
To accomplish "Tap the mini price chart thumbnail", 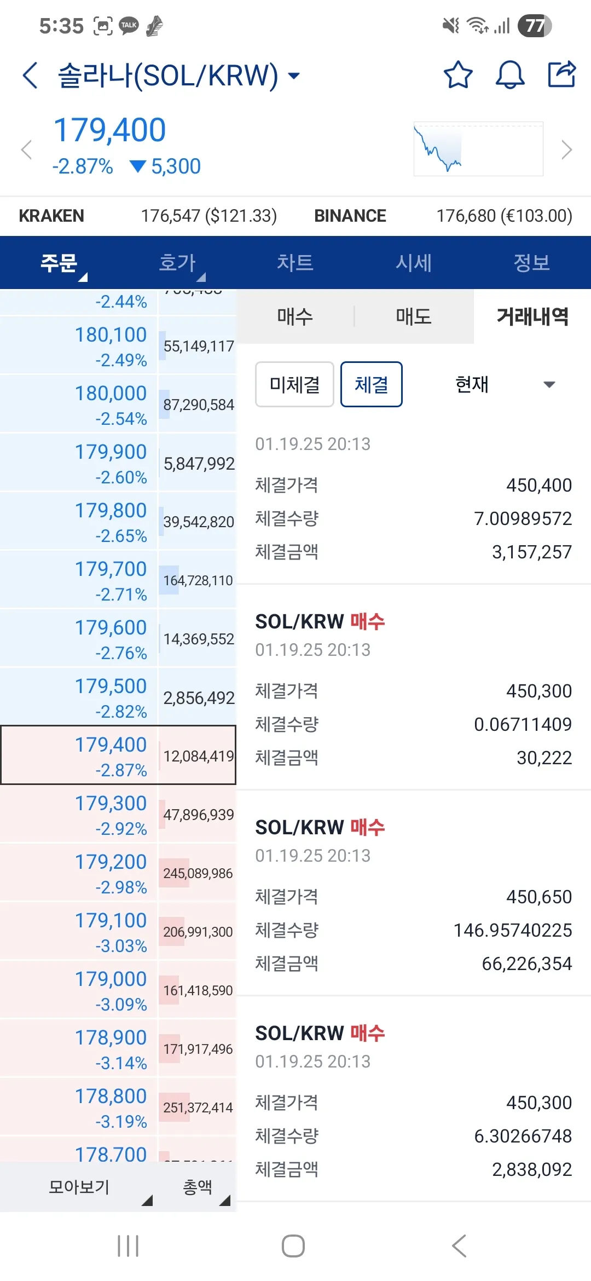I will coord(478,149).
